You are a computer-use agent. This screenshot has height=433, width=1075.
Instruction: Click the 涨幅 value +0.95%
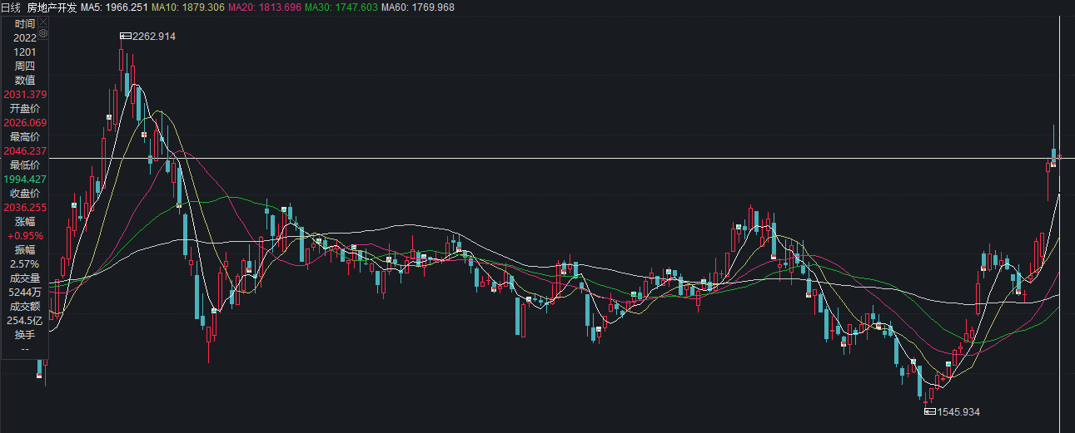point(25,235)
